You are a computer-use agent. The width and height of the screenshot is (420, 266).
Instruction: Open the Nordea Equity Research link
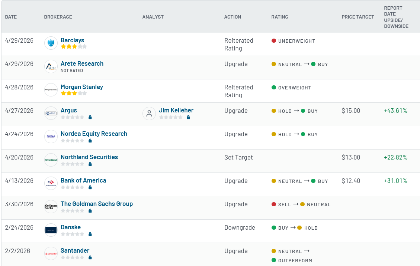click(x=94, y=134)
